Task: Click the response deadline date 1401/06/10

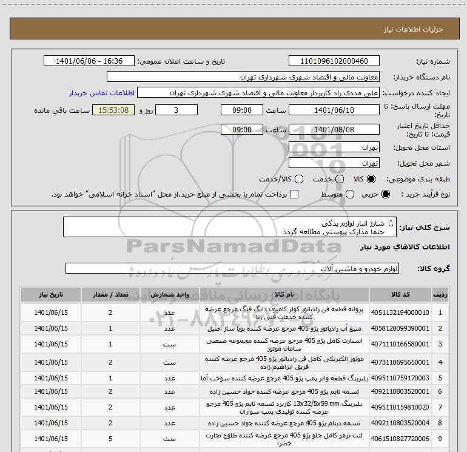Action: 334,110
